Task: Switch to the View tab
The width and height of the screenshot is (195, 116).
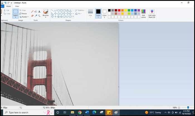Action: point(17,6)
